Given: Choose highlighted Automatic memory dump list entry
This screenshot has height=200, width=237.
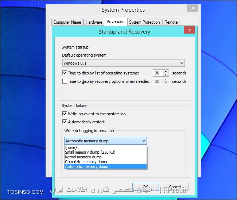Looking at the screenshot, I should click(105, 166).
